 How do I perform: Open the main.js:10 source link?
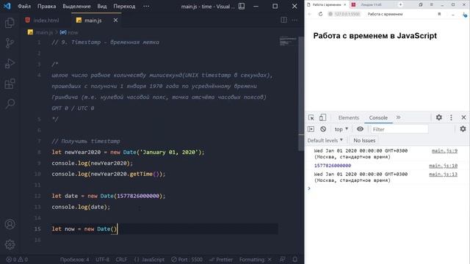pos(443,166)
